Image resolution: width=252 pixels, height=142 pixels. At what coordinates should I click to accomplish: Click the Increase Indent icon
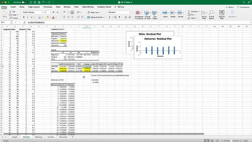[82, 17]
